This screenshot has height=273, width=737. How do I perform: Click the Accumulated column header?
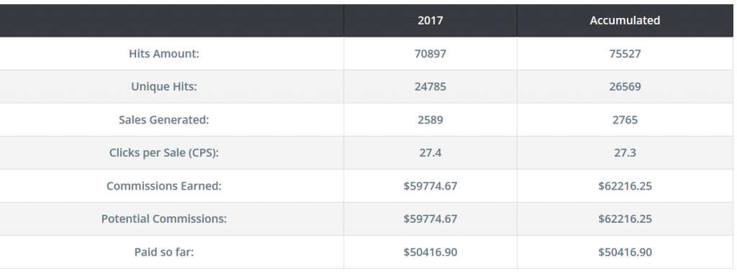[x=625, y=21]
